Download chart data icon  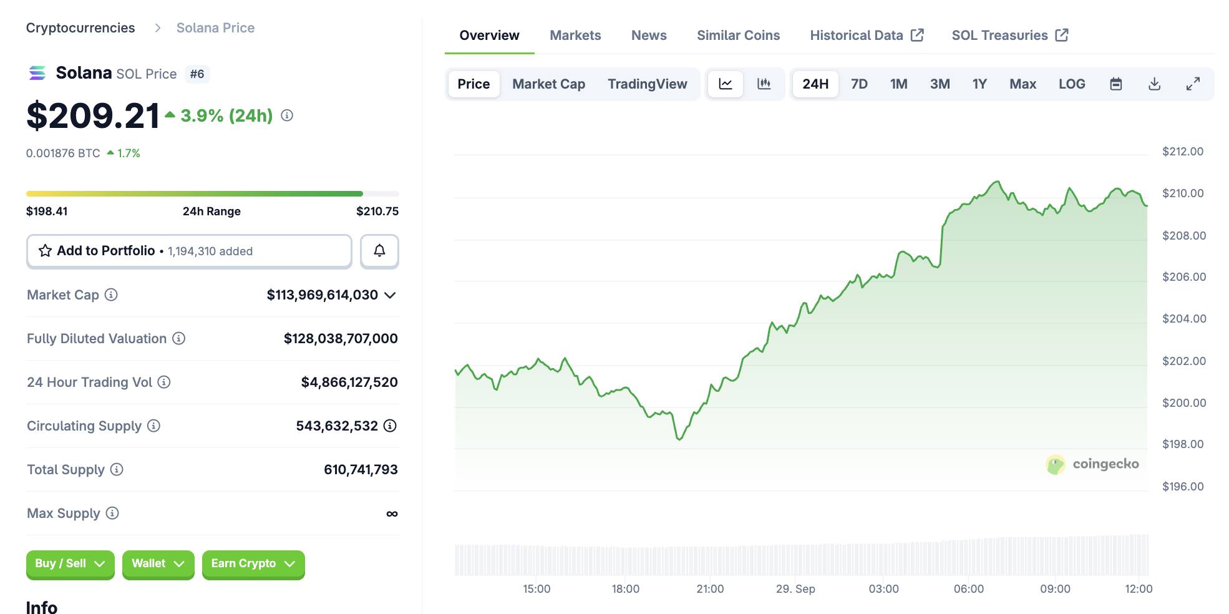point(1154,84)
